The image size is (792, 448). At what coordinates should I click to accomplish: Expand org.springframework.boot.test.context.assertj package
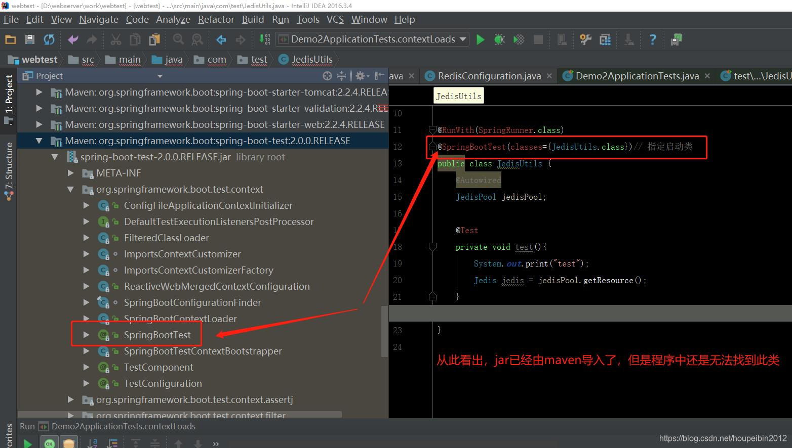point(70,399)
